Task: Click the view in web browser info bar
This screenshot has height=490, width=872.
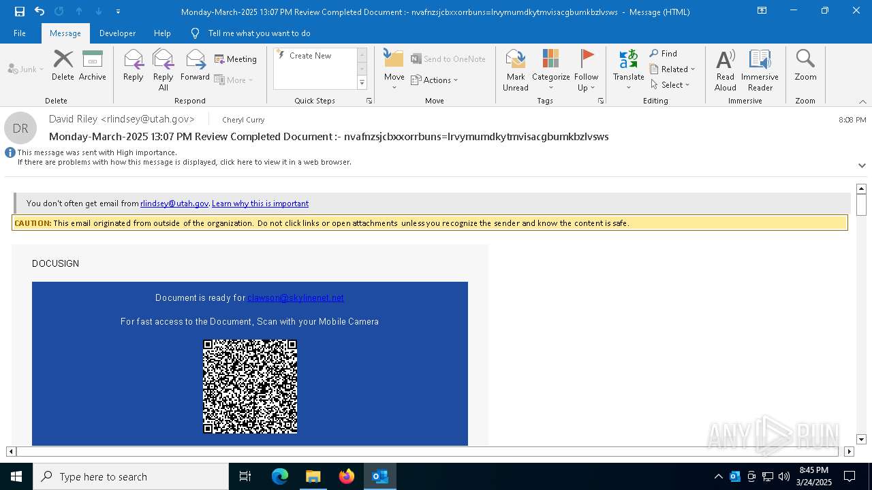Action: point(184,163)
